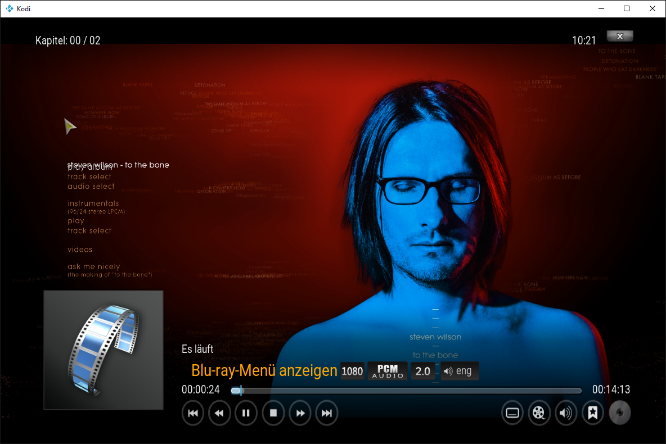Click the elapsed time 00:00:24
Screen dimensions: 666x444
(201, 389)
